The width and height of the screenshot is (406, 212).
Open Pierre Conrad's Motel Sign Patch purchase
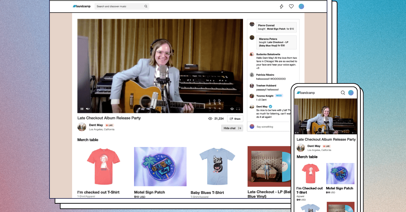tap(276, 27)
